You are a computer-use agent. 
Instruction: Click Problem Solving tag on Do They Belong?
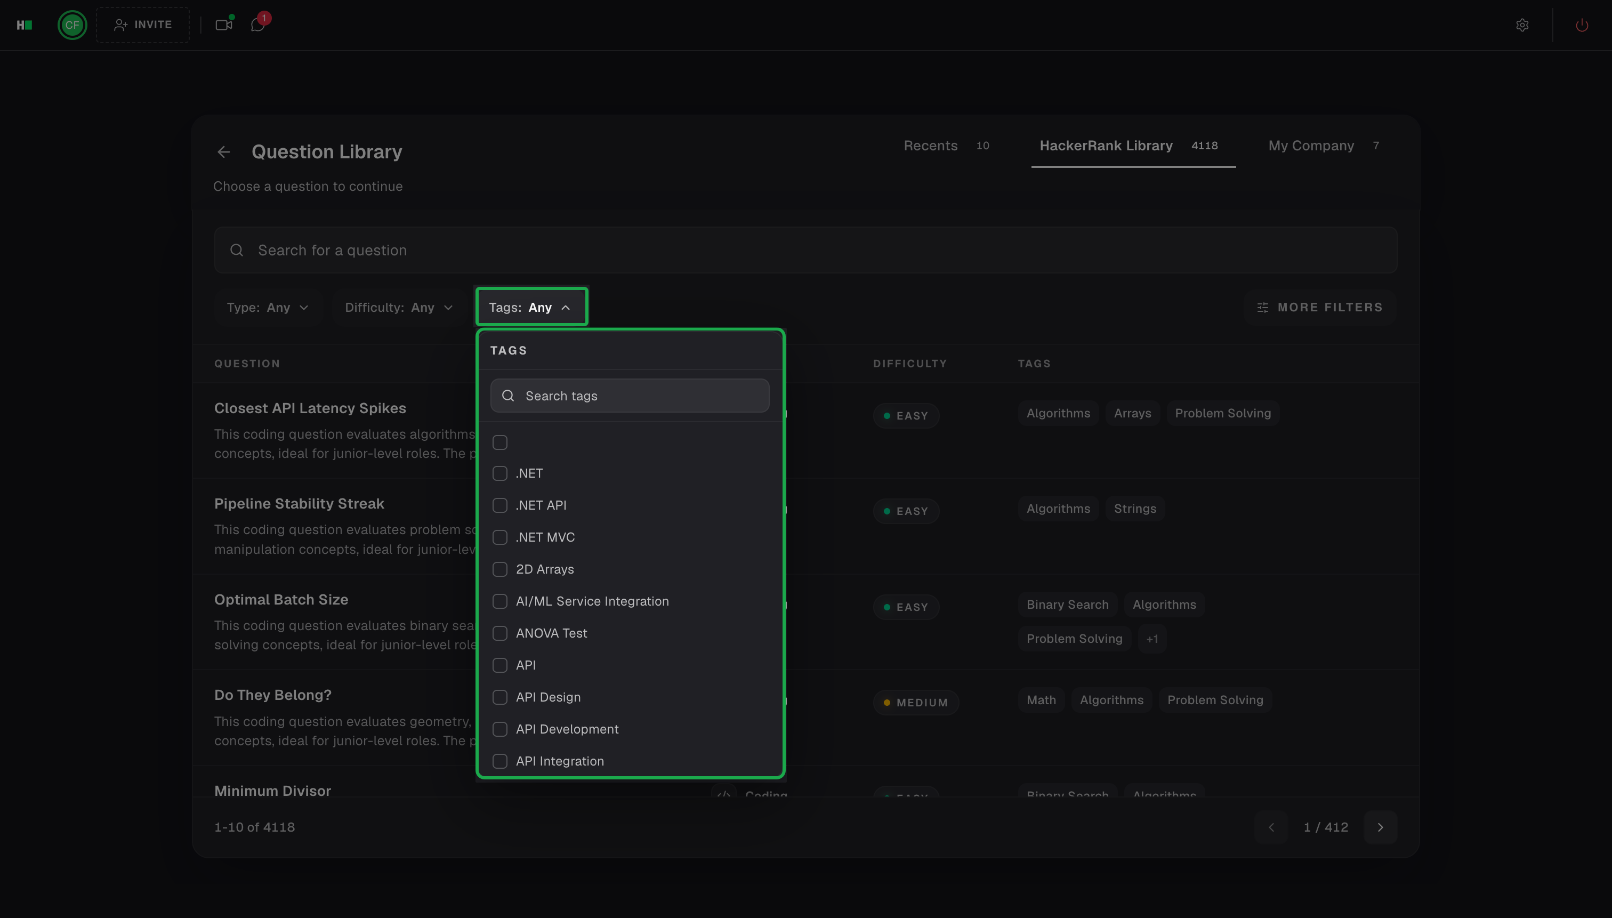[1215, 700]
